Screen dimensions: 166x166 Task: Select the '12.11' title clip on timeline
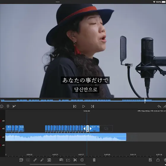tap(95, 129)
